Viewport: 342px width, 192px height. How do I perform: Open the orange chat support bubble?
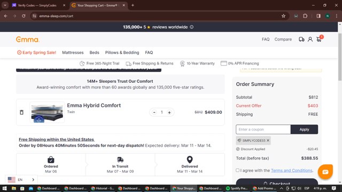coord(325,172)
